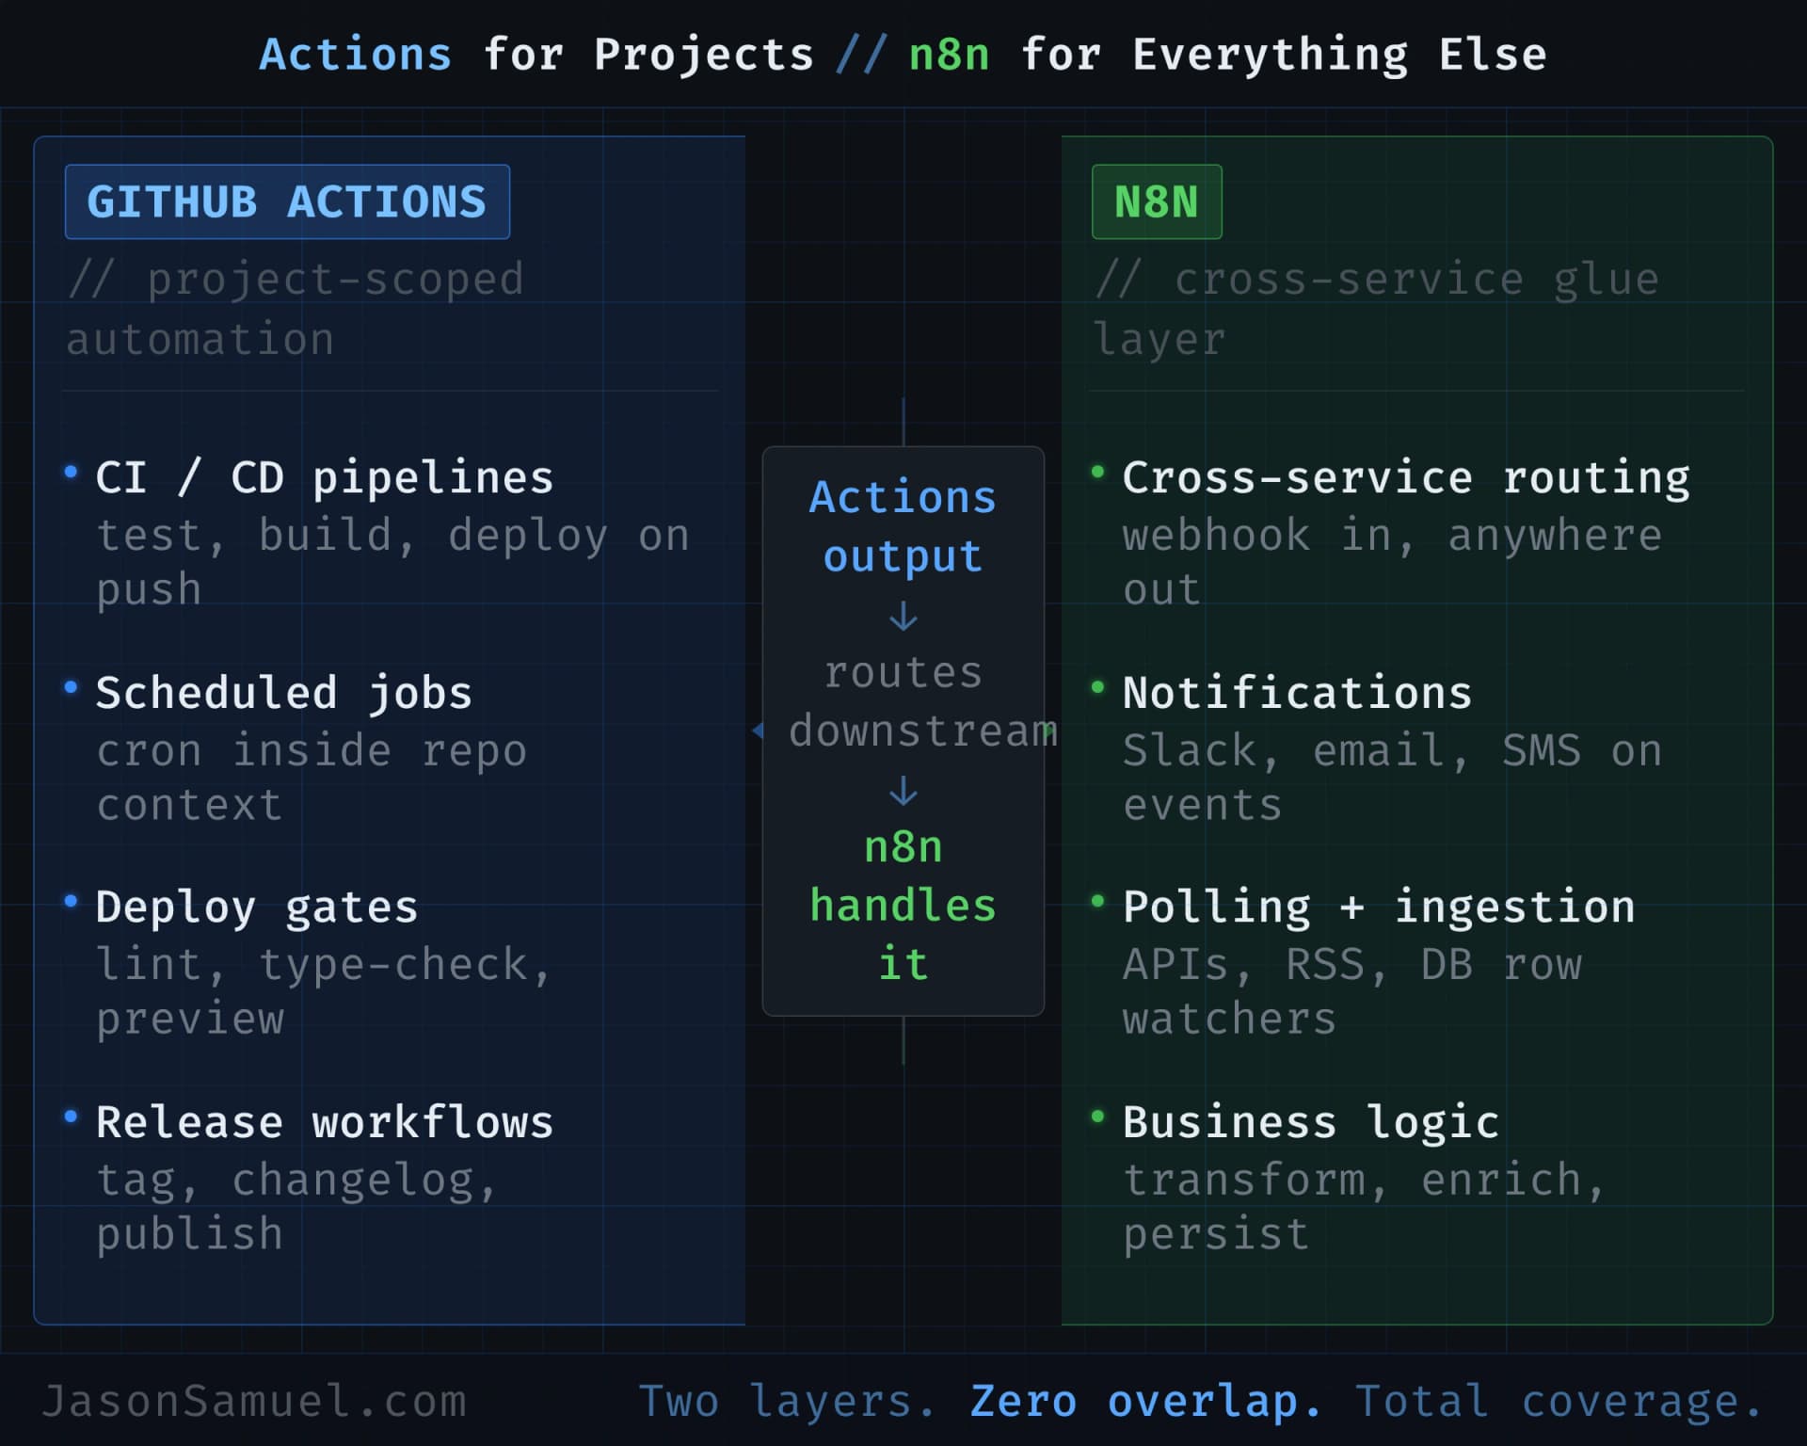Screen dimensions: 1807x1446
Task: Click the green bullet beside 'Cross-service routing'
Action: click(x=1097, y=472)
